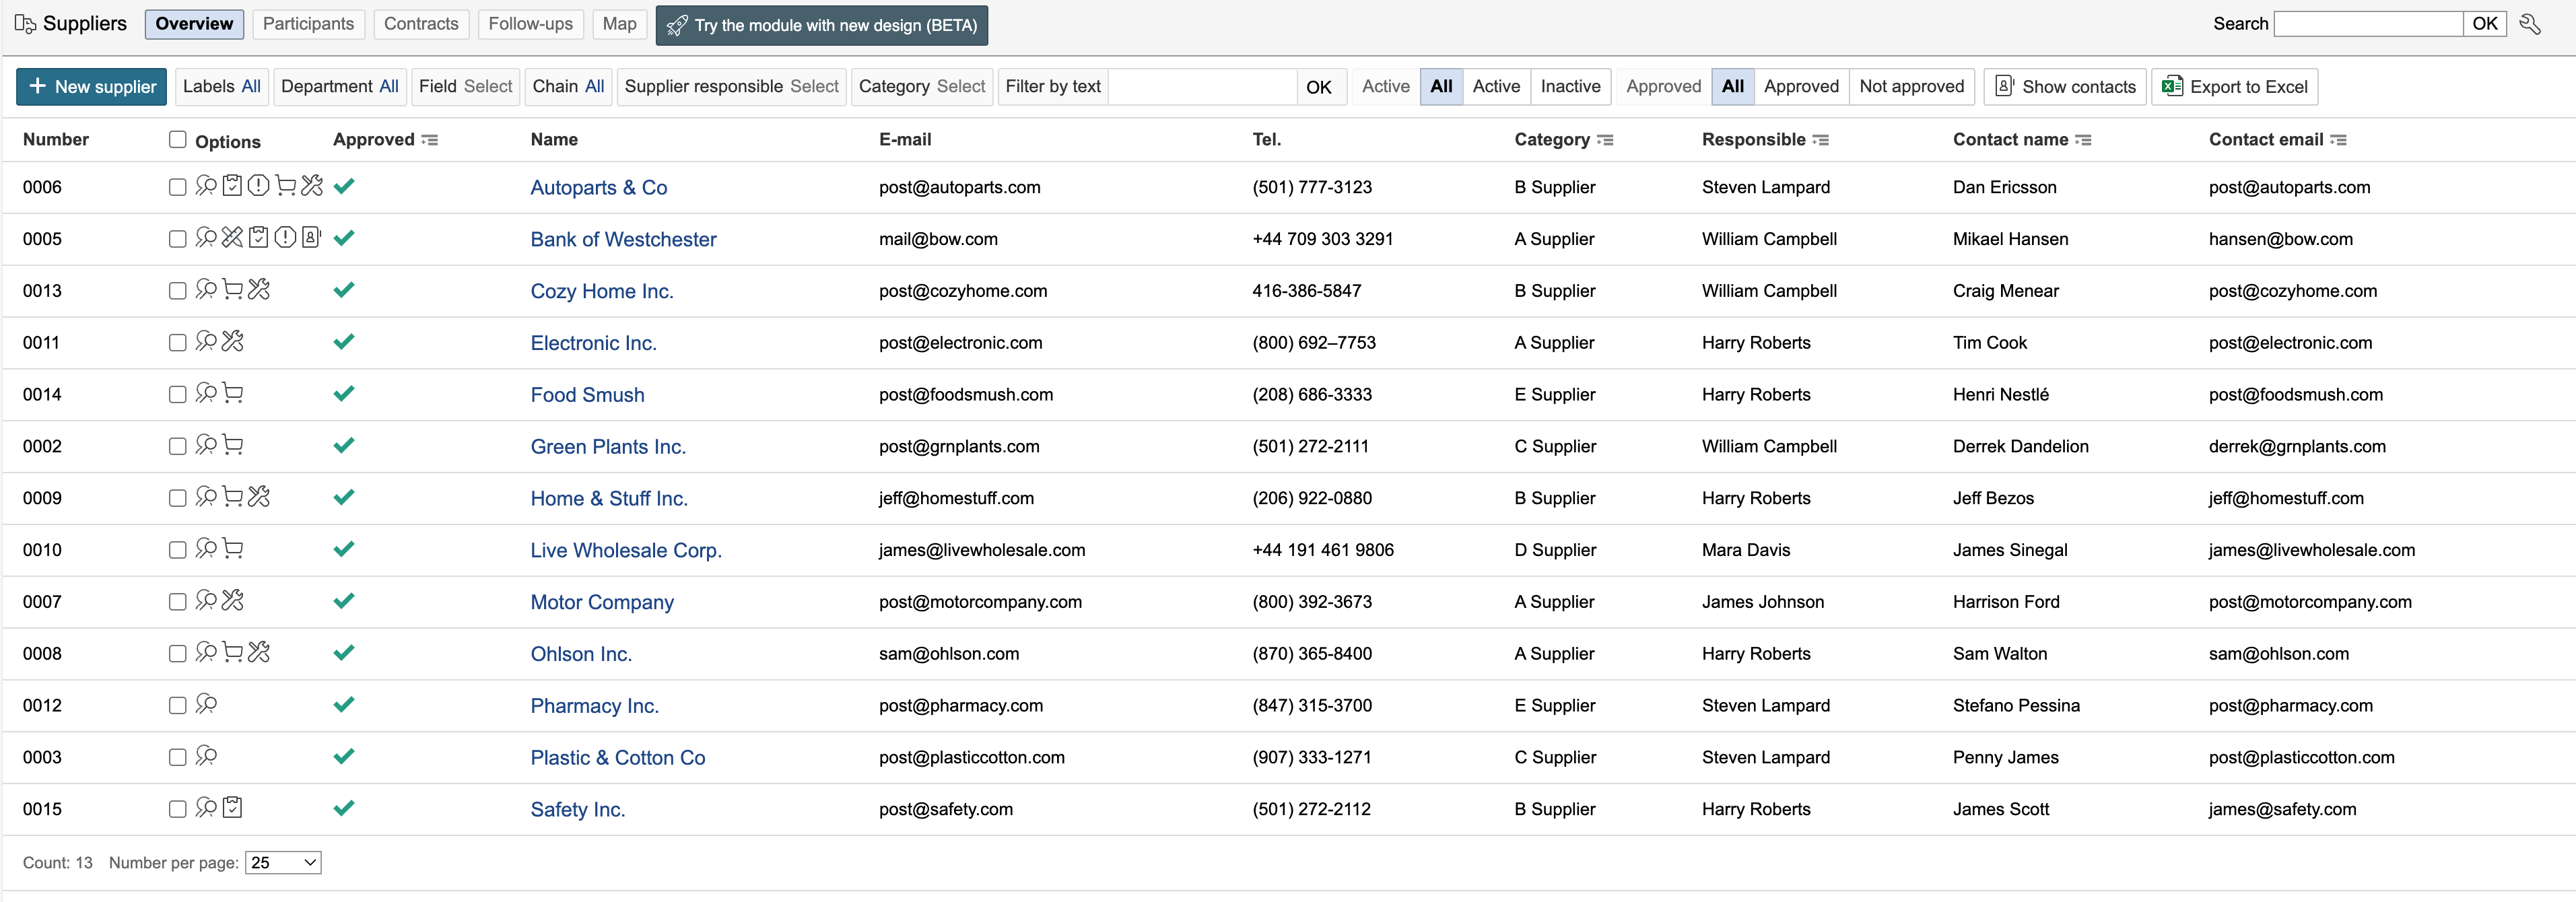Open the Number per page dropdown

click(x=283, y=862)
